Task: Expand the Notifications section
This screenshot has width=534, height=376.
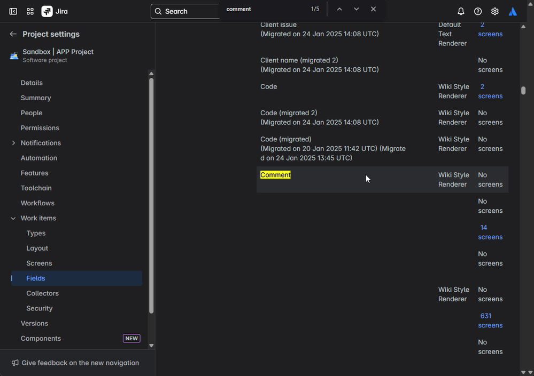Action: click(x=13, y=143)
